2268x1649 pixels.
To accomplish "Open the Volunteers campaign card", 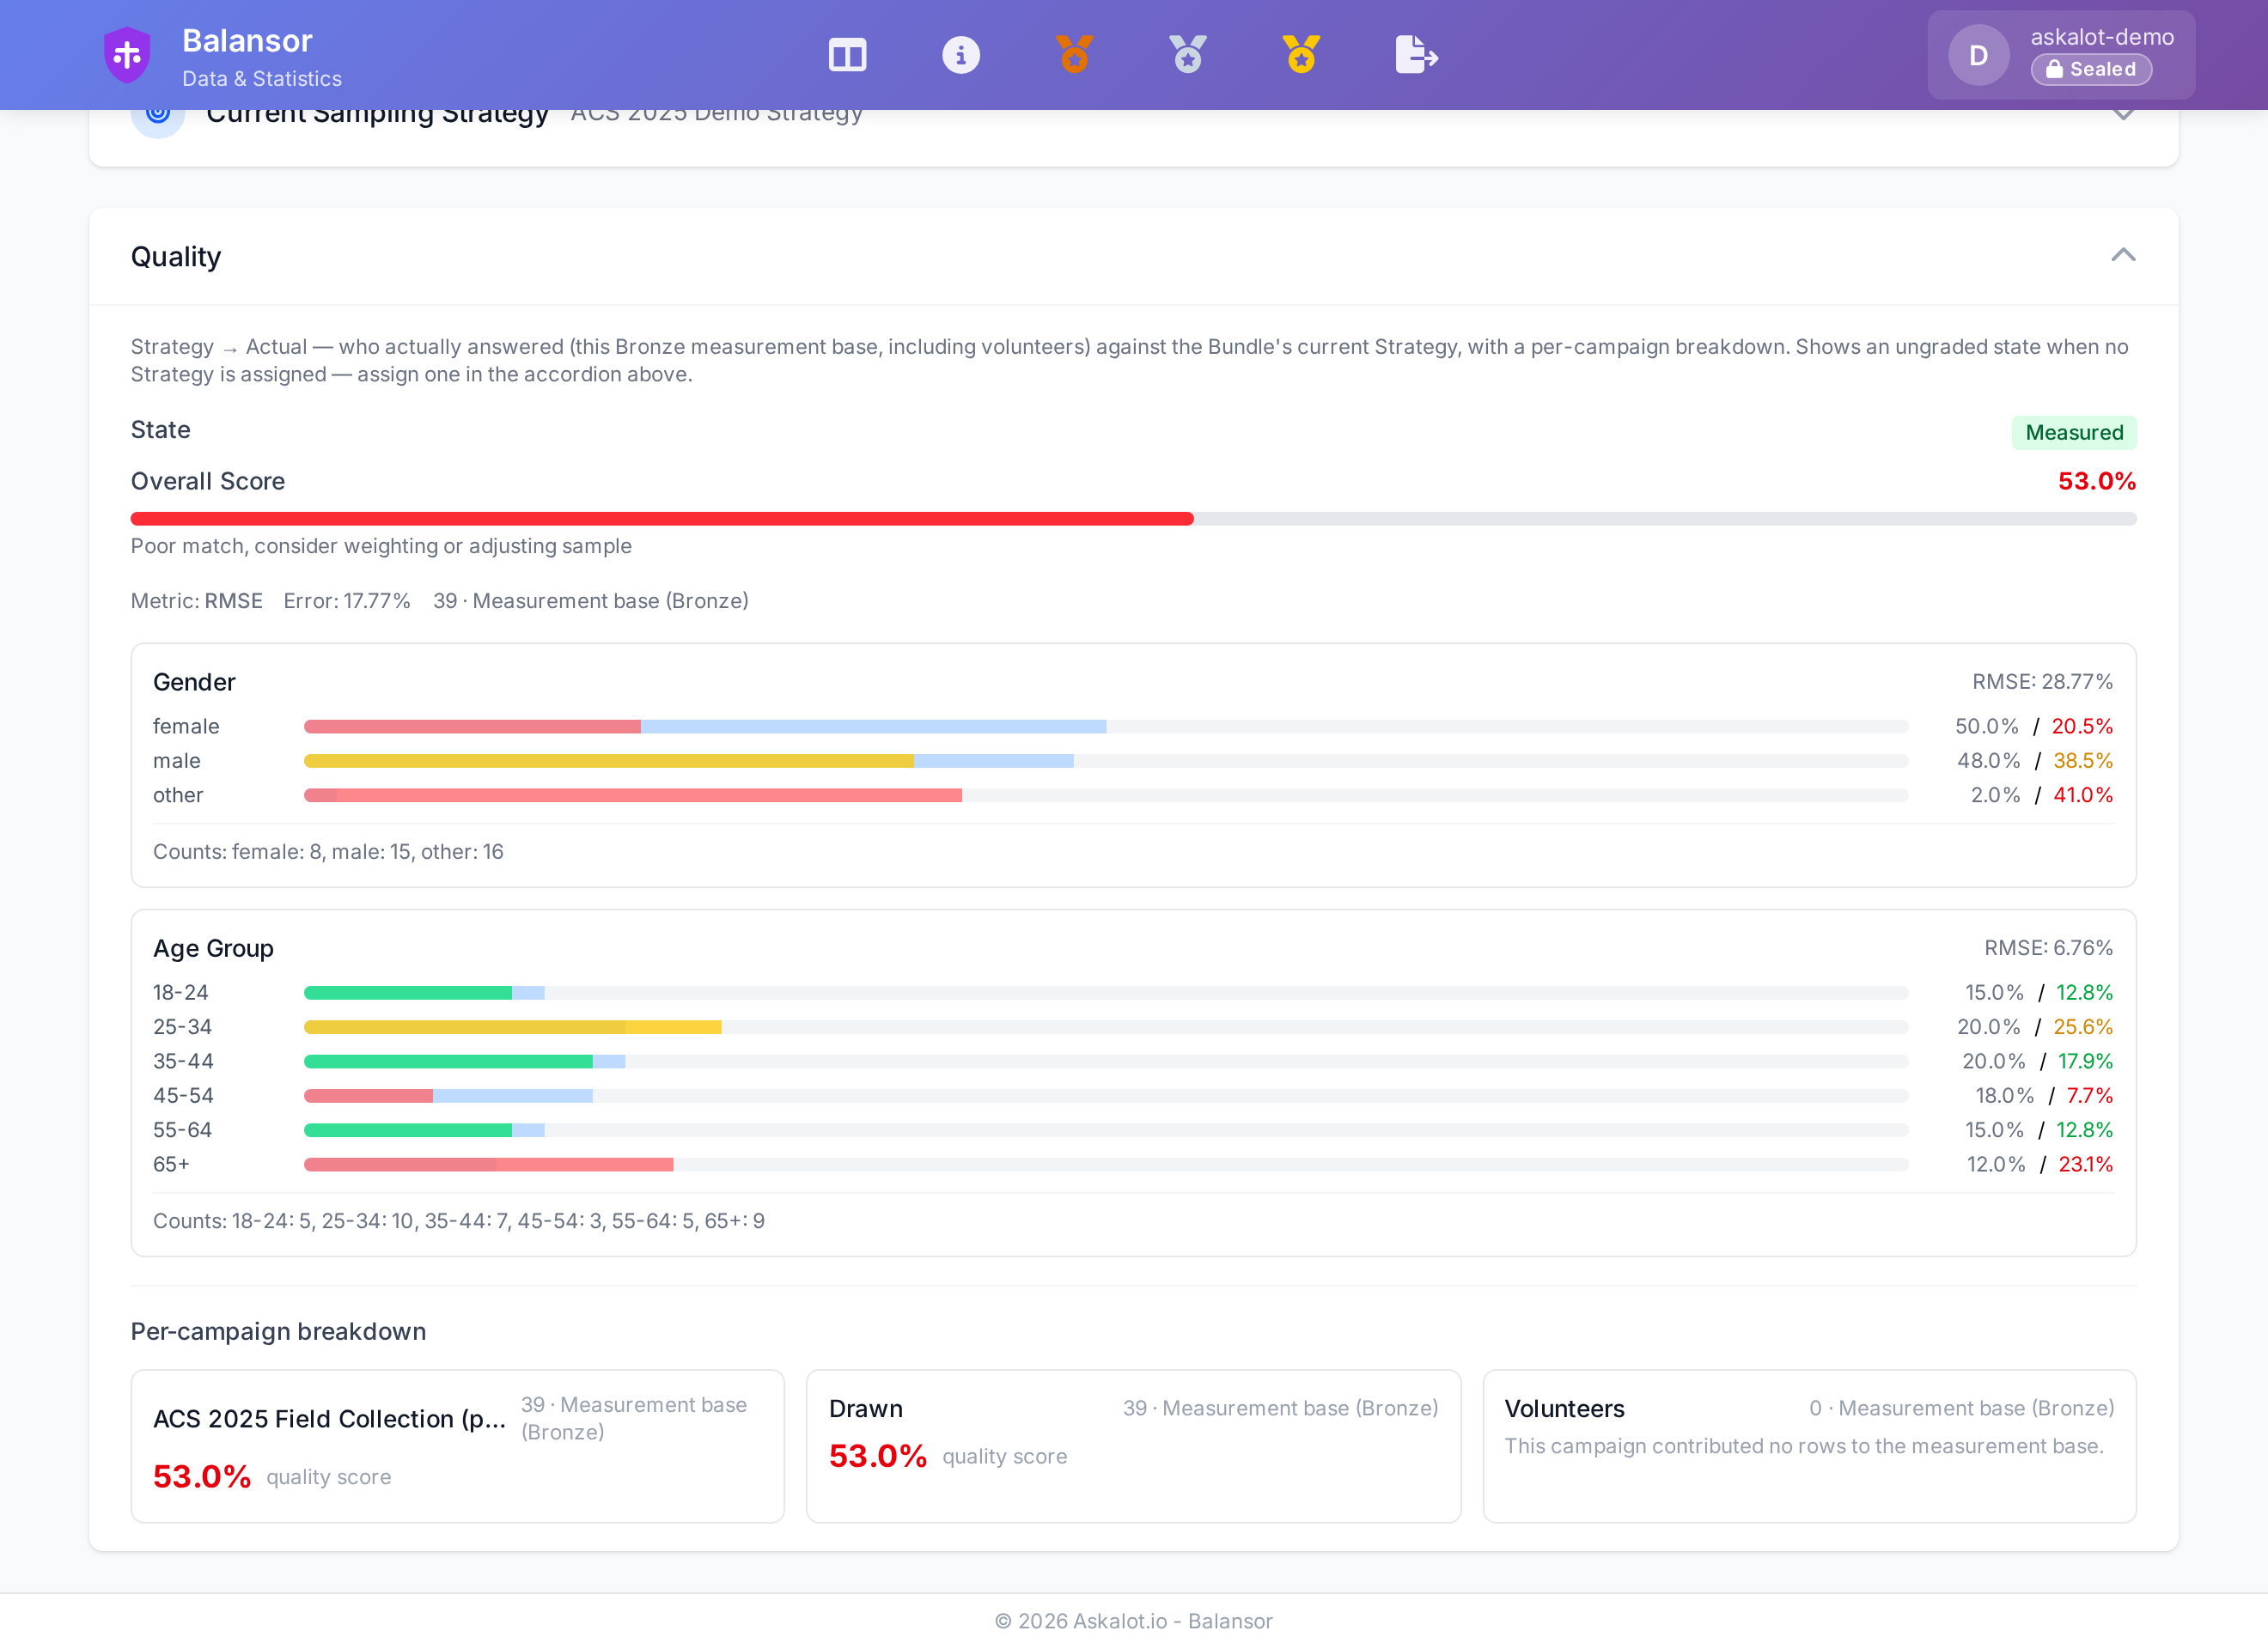I will (1809, 1446).
